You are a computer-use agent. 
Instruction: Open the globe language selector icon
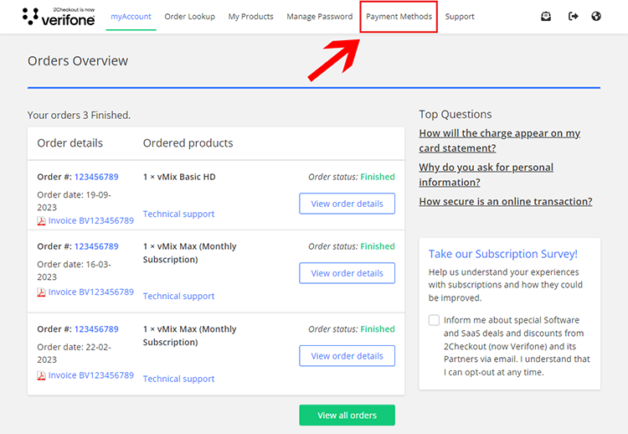click(x=596, y=16)
